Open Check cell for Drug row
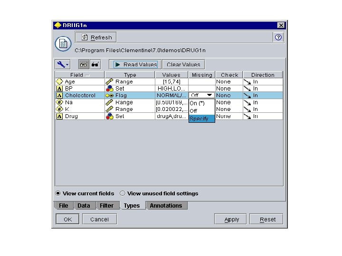This screenshot has width=342, height=256. tap(229, 116)
